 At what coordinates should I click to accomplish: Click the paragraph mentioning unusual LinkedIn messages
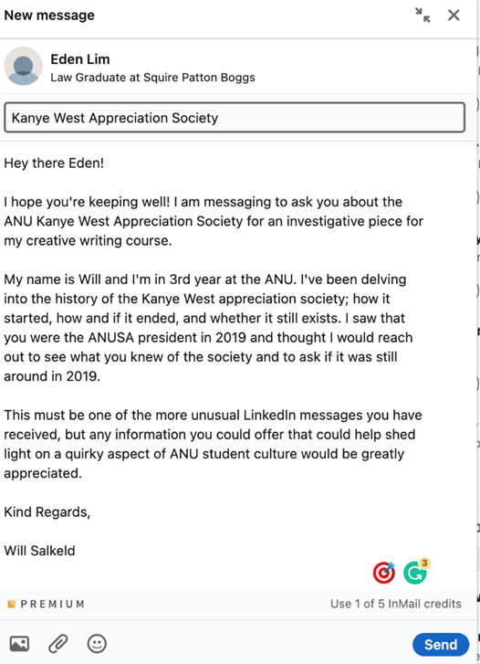[213, 444]
